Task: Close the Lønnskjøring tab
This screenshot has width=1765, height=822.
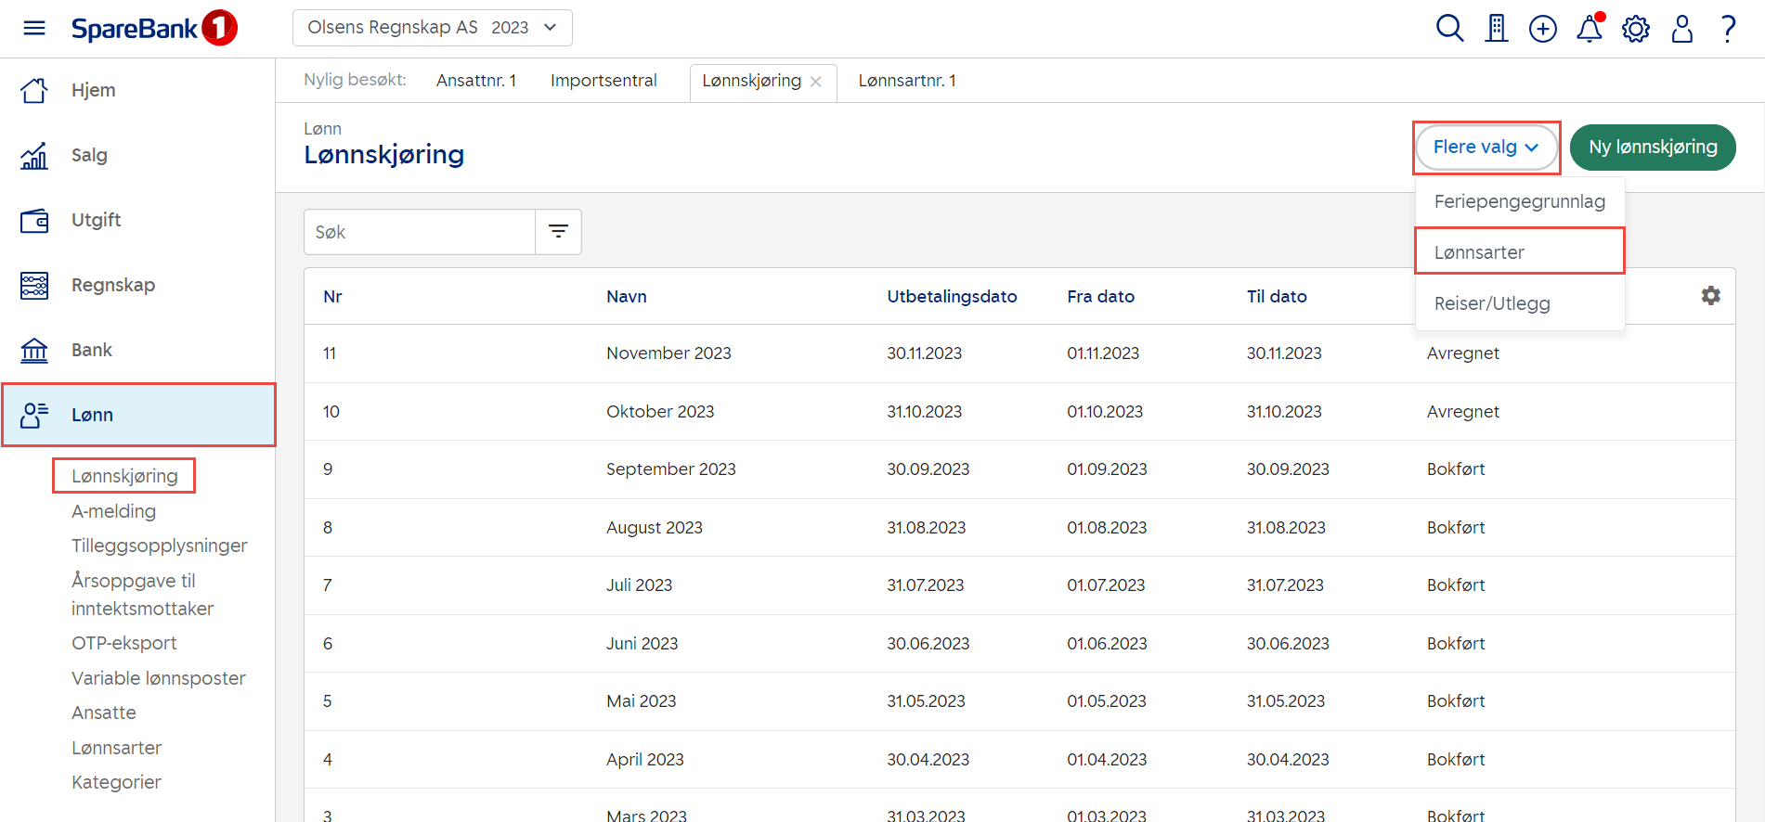Action: (x=816, y=82)
